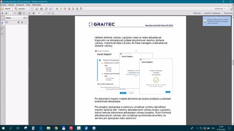Show hidden tray icons chevron

tap(197, 128)
